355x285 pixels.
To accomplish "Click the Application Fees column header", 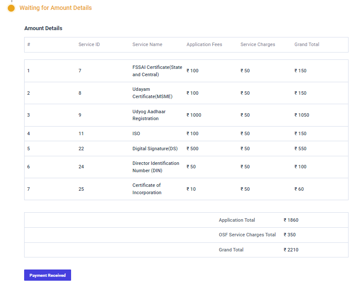I will coord(204,44).
